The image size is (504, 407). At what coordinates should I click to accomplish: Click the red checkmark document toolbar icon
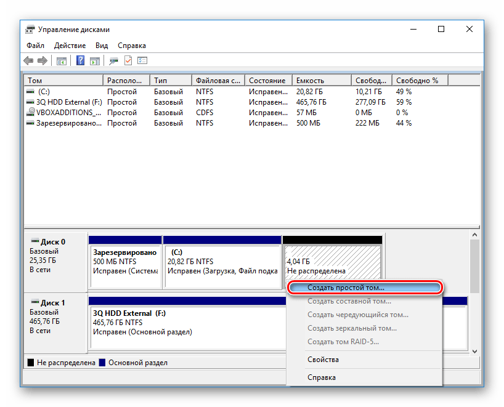click(x=128, y=60)
